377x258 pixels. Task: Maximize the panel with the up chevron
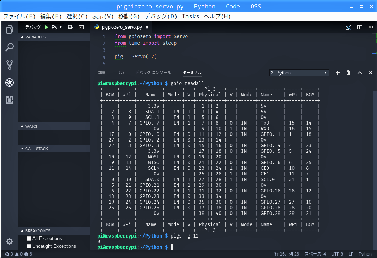tap(360, 73)
